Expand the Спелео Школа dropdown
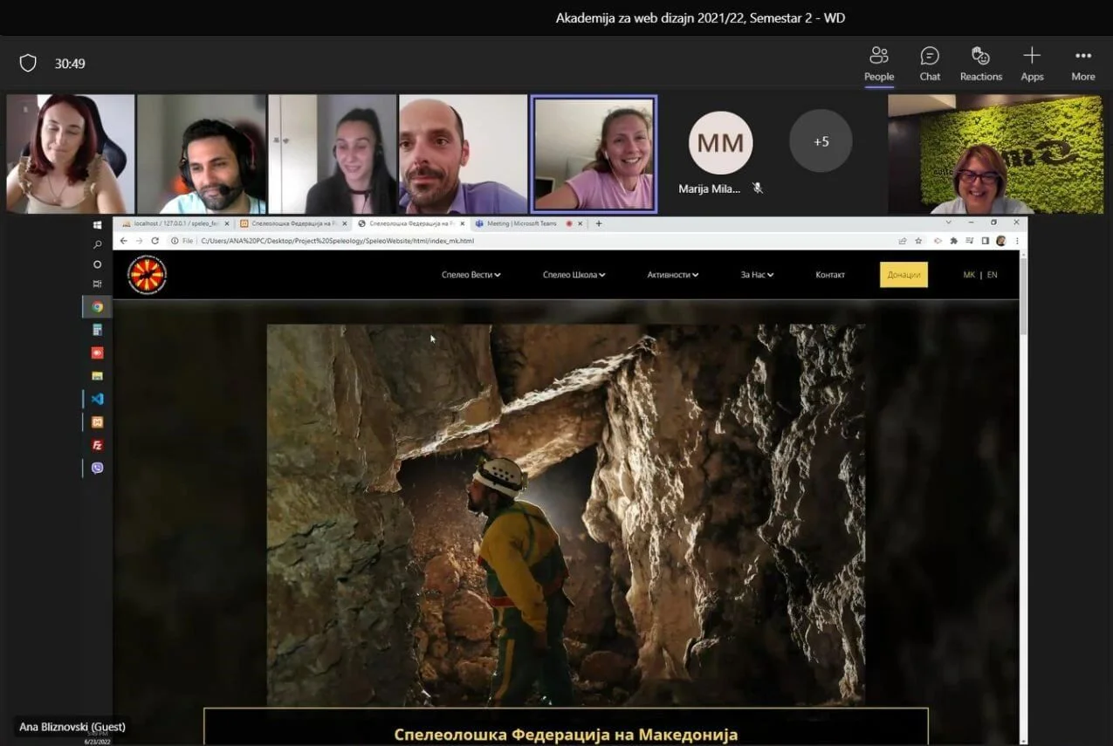This screenshot has height=746, width=1113. tap(574, 275)
